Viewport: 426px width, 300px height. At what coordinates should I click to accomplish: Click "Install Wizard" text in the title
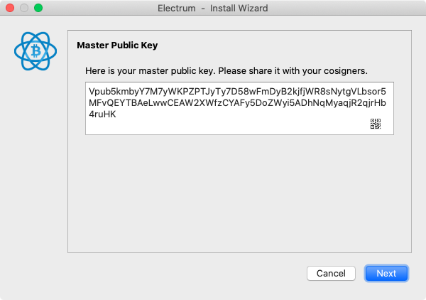(239, 8)
